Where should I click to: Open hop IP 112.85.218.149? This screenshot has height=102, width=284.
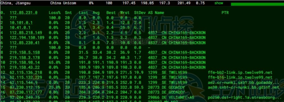(26, 33)
